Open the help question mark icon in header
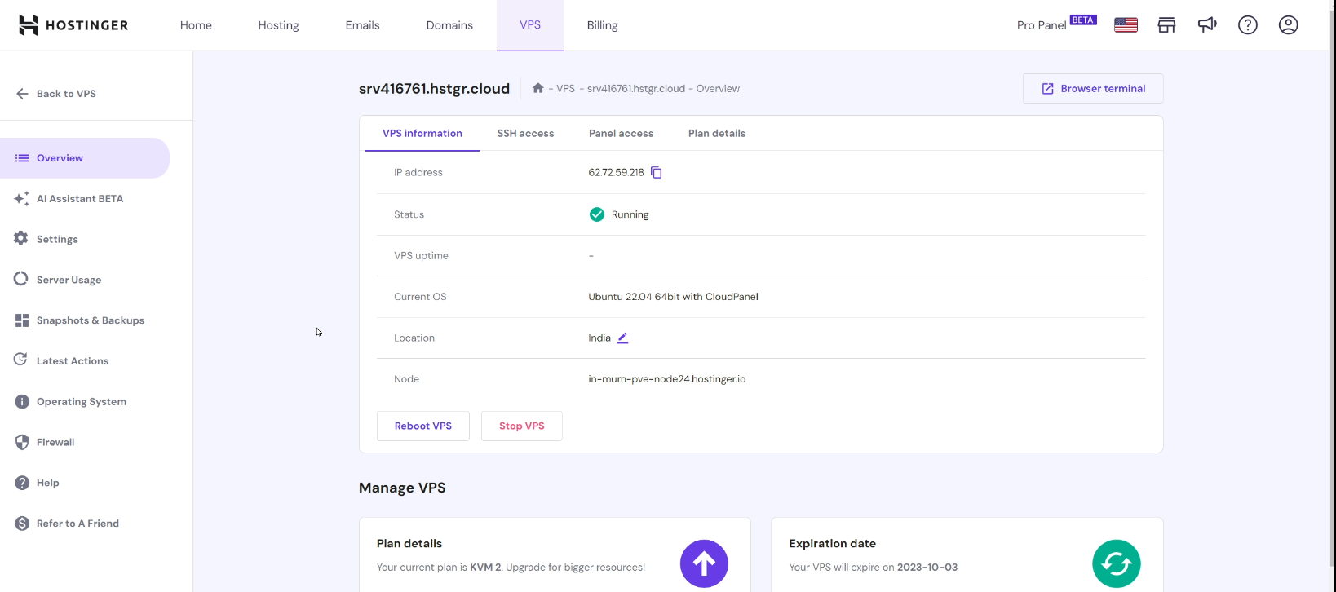This screenshot has width=1336, height=592. (1248, 25)
